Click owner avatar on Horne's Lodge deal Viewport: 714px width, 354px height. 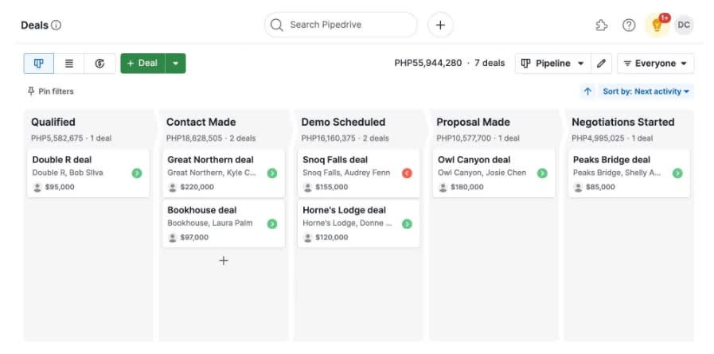(x=308, y=238)
